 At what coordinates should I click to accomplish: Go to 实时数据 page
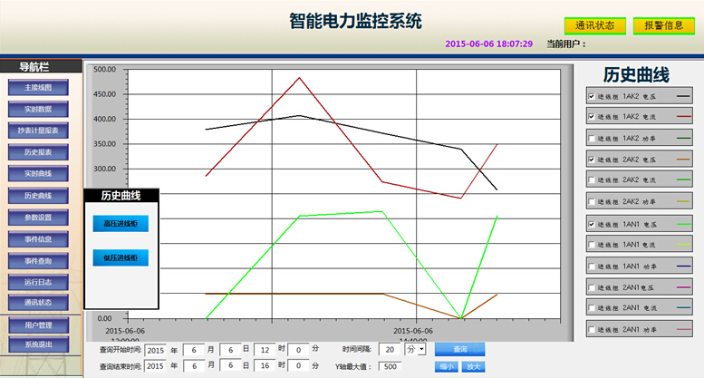(x=39, y=110)
